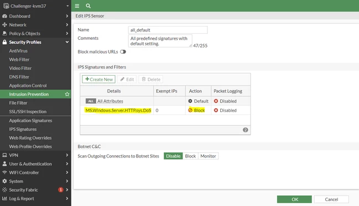Click the System gear icon
This screenshot has height=206, width=359.
click(4, 181)
